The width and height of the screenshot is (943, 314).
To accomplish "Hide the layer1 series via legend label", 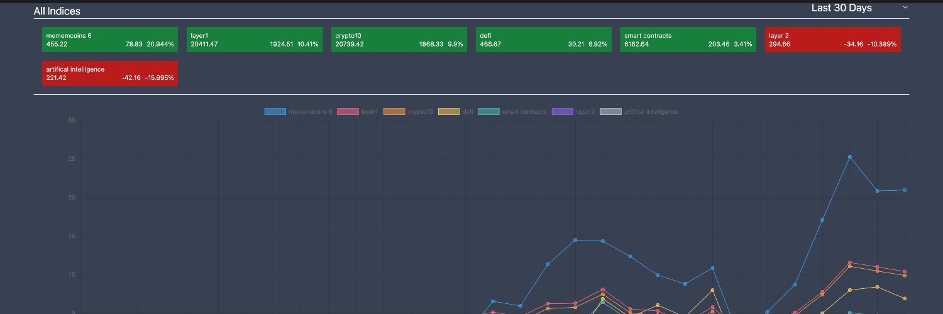I will (x=370, y=112).
